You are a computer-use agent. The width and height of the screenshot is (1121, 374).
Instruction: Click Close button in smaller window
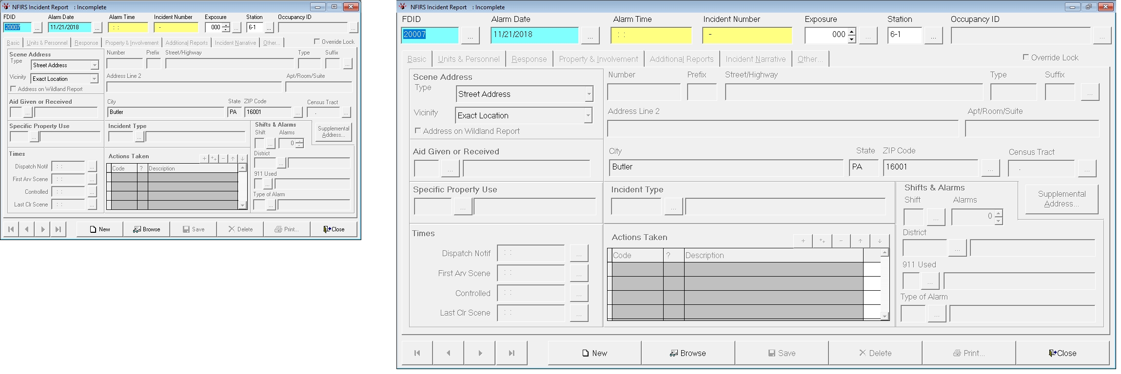point(334,229)
